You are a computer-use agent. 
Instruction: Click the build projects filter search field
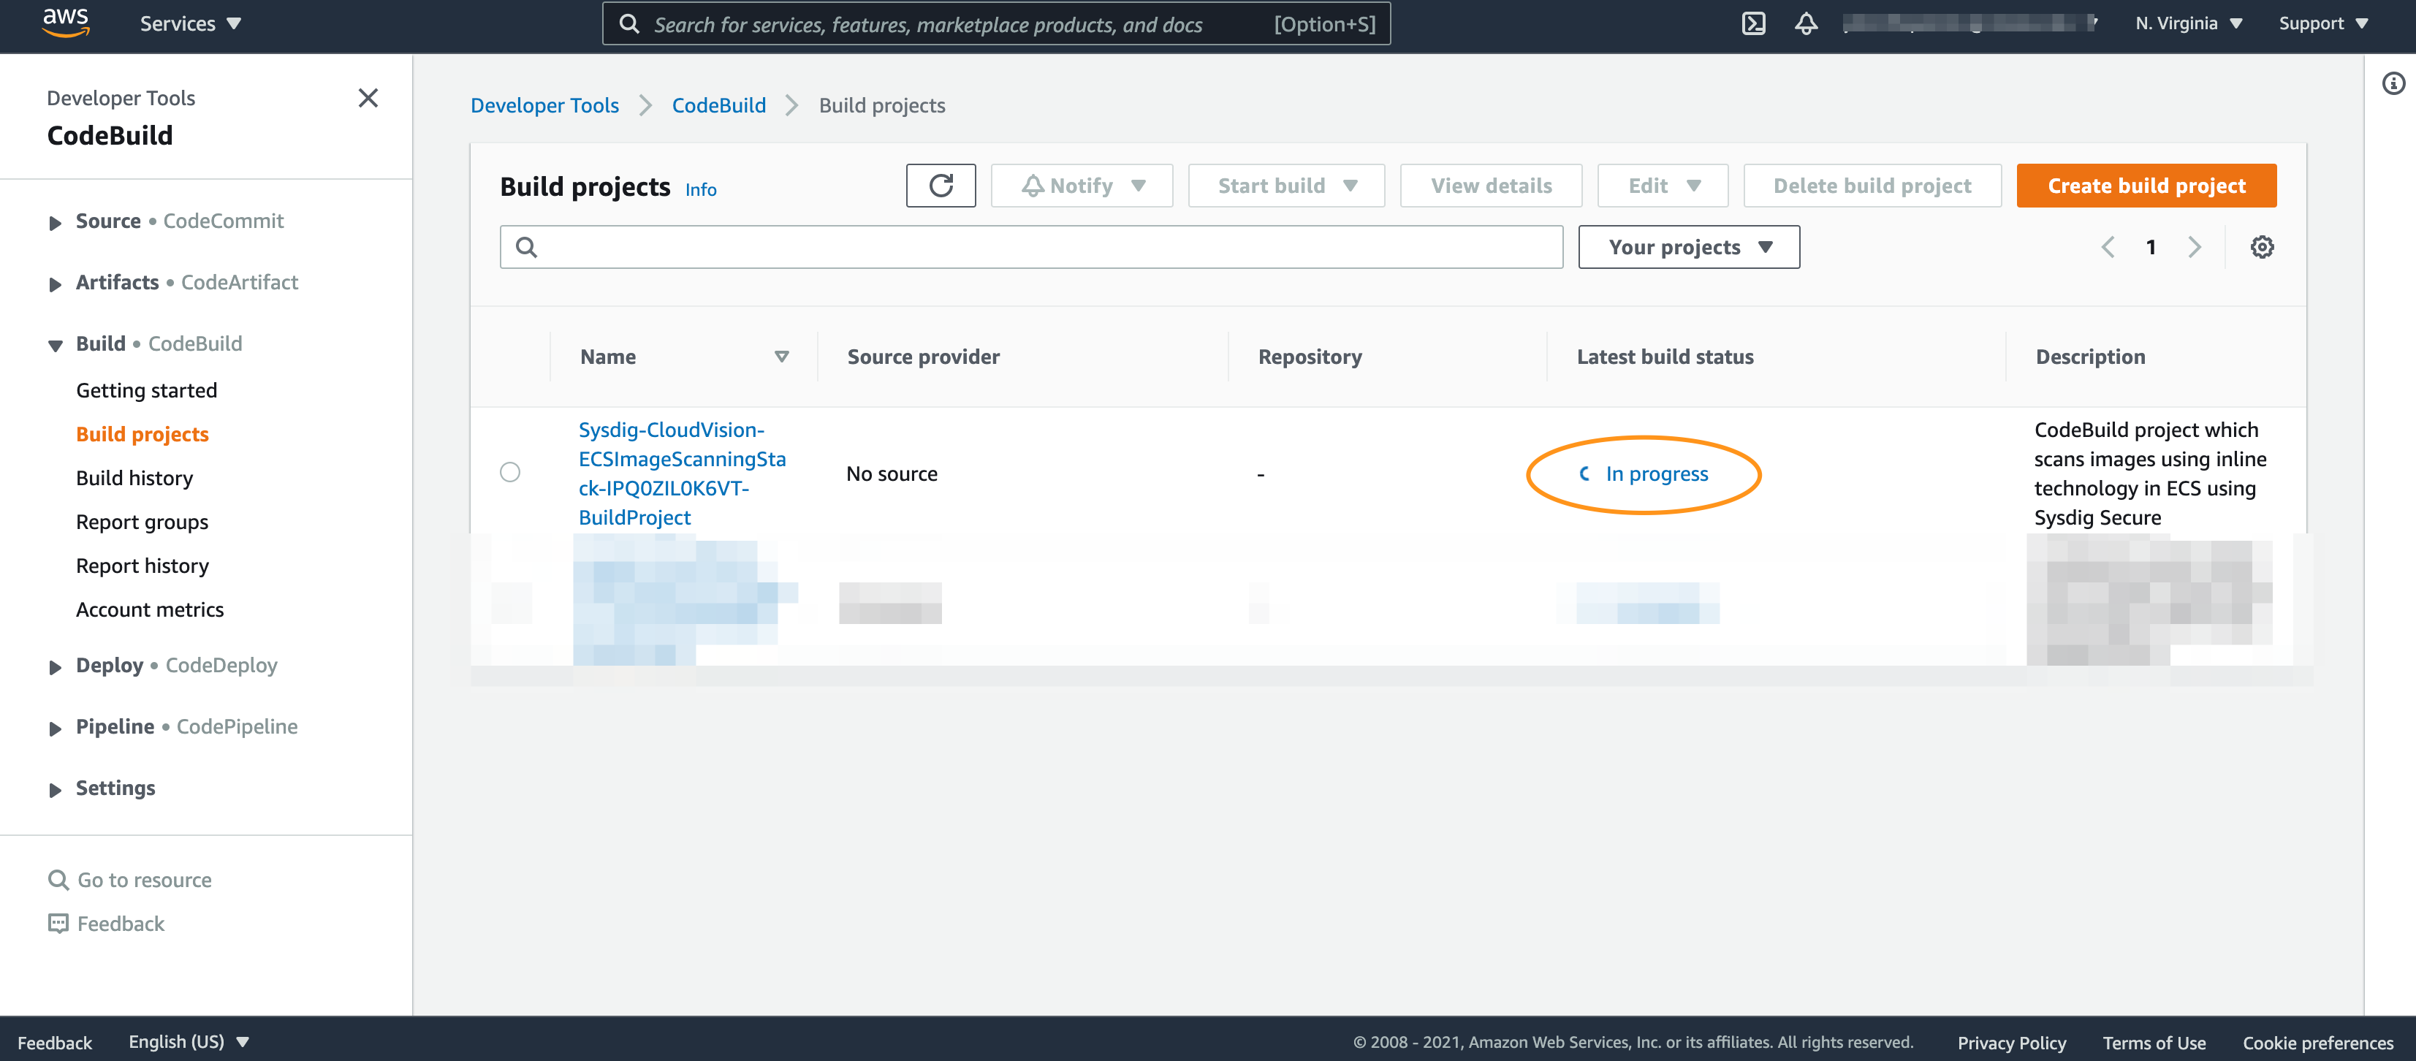pos(1030,247)
